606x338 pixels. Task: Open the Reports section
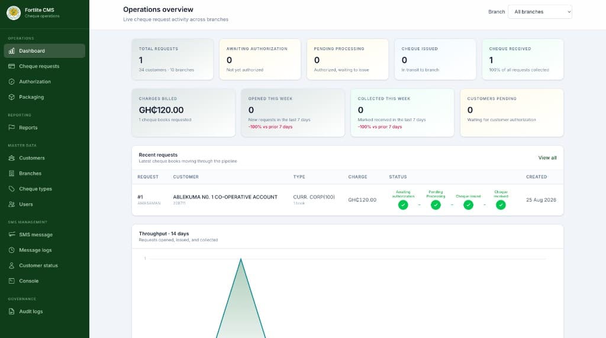pos(44,127)
